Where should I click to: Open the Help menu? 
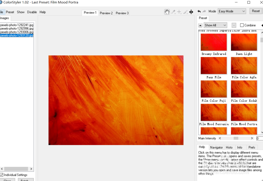[x=43, y=12]
